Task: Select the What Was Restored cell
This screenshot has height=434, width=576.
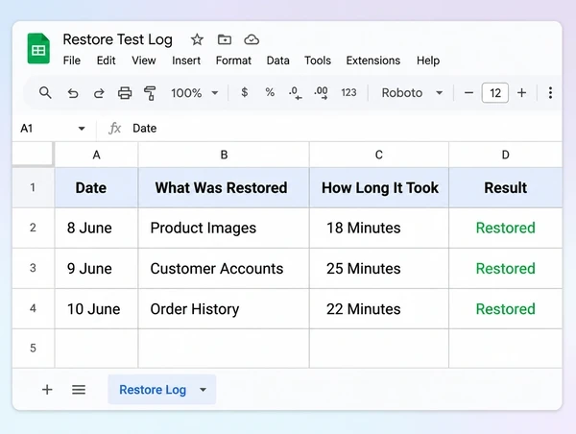Action: coord(224,187)
